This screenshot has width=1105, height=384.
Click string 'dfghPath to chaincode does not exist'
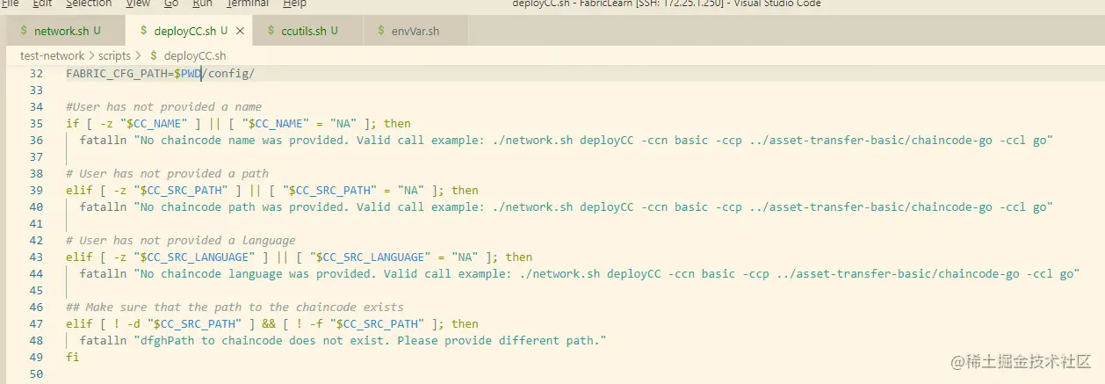click(261, 340)
